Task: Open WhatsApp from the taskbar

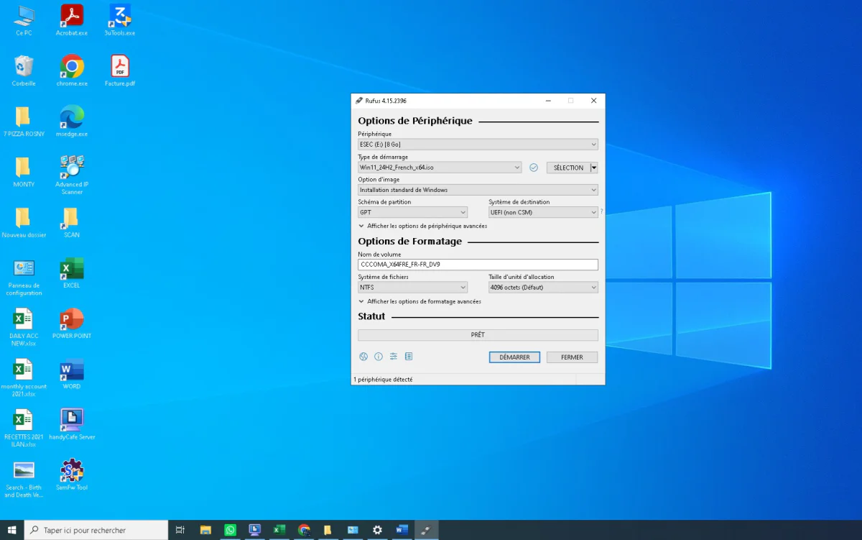Action: pos(230,530)
